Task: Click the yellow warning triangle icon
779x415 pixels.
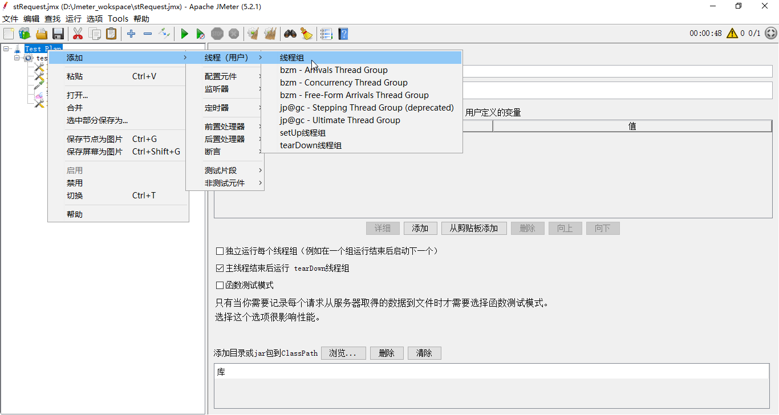Action: [x=732, y=33]
